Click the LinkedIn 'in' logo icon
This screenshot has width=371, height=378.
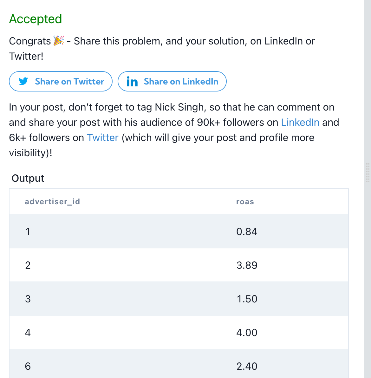[132, 82]
